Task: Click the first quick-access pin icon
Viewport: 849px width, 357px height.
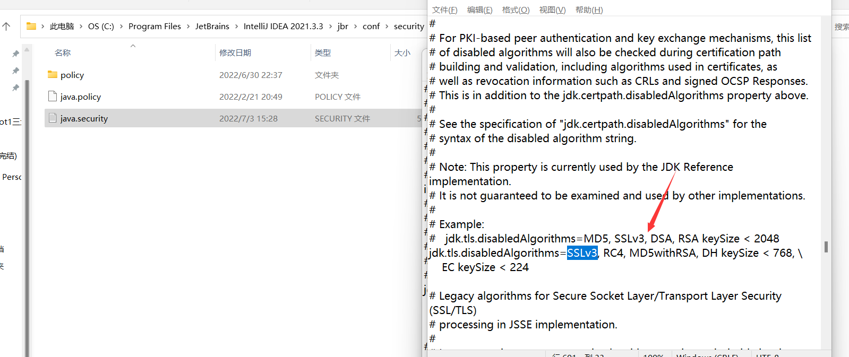Action: pos(15,54)
